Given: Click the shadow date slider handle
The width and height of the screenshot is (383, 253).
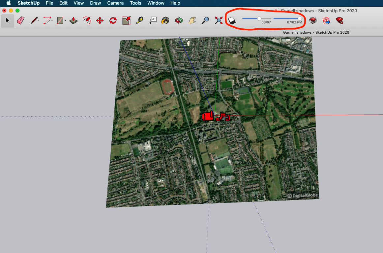Looking at the screenshot, I should 259,18.
